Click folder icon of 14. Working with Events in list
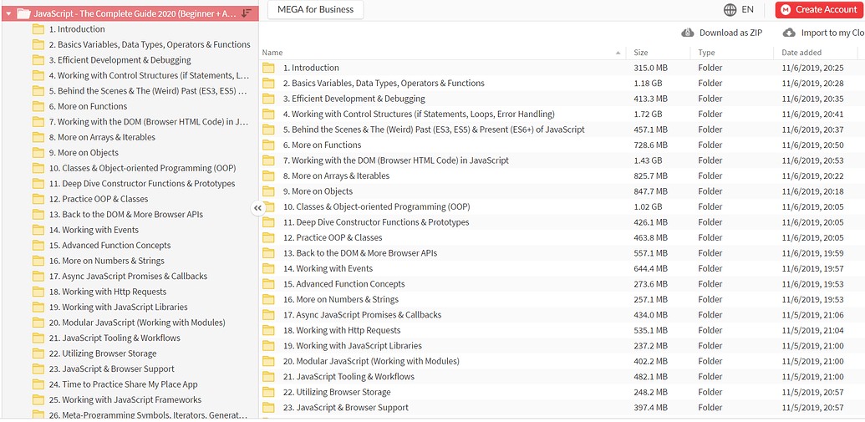 tap(268, 268)
